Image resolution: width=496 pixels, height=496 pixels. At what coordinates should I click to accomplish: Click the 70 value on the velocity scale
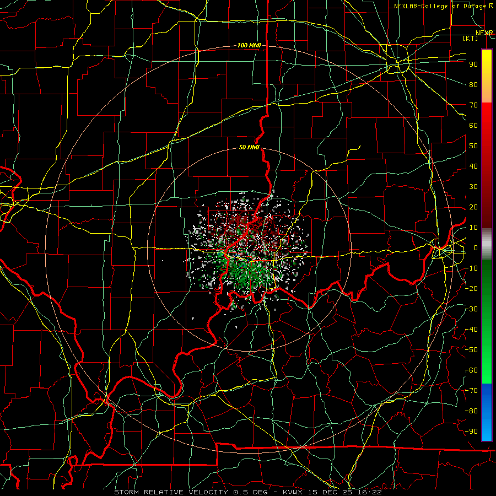pos(473,105)
